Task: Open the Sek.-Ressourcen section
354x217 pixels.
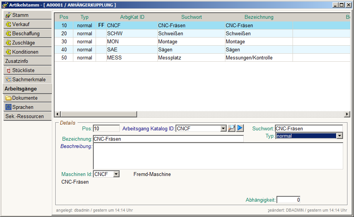Action: point(27,117)
